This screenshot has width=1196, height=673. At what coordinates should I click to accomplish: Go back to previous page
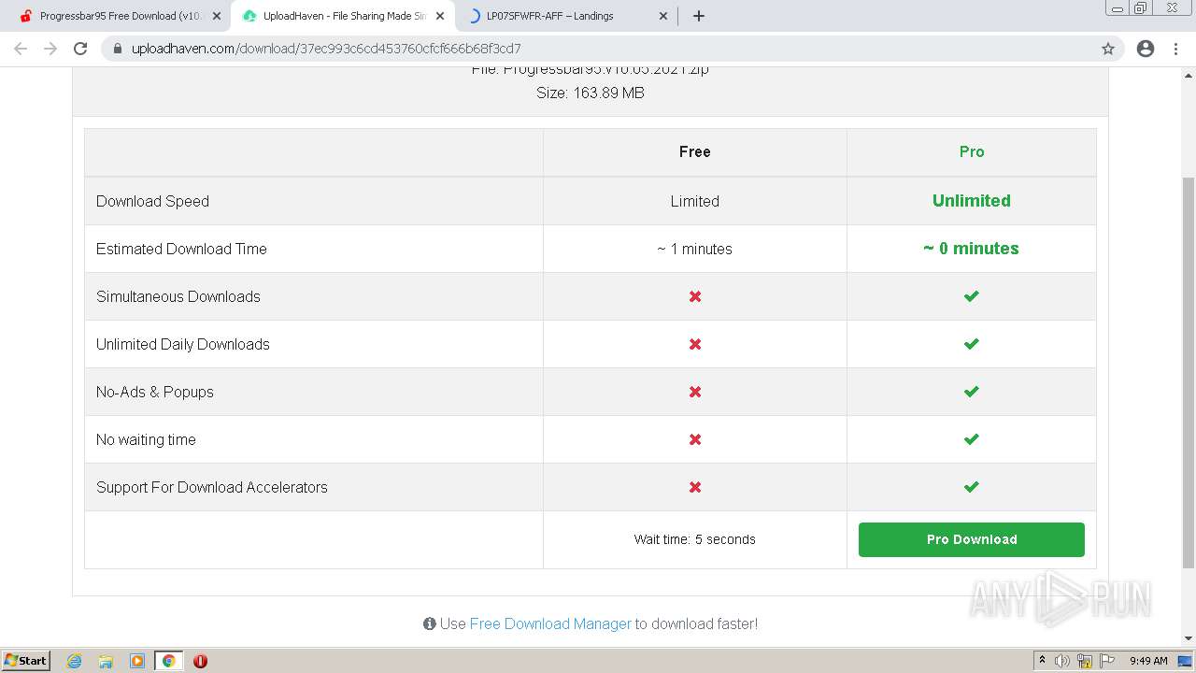tap(21, 49)
